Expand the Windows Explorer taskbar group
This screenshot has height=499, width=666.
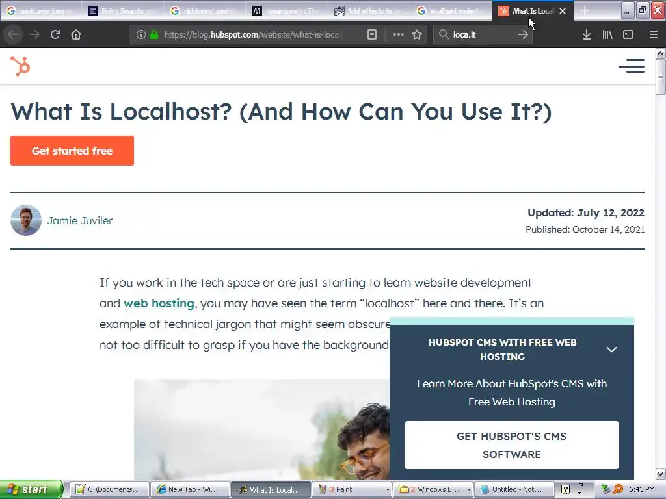[468, 489]
